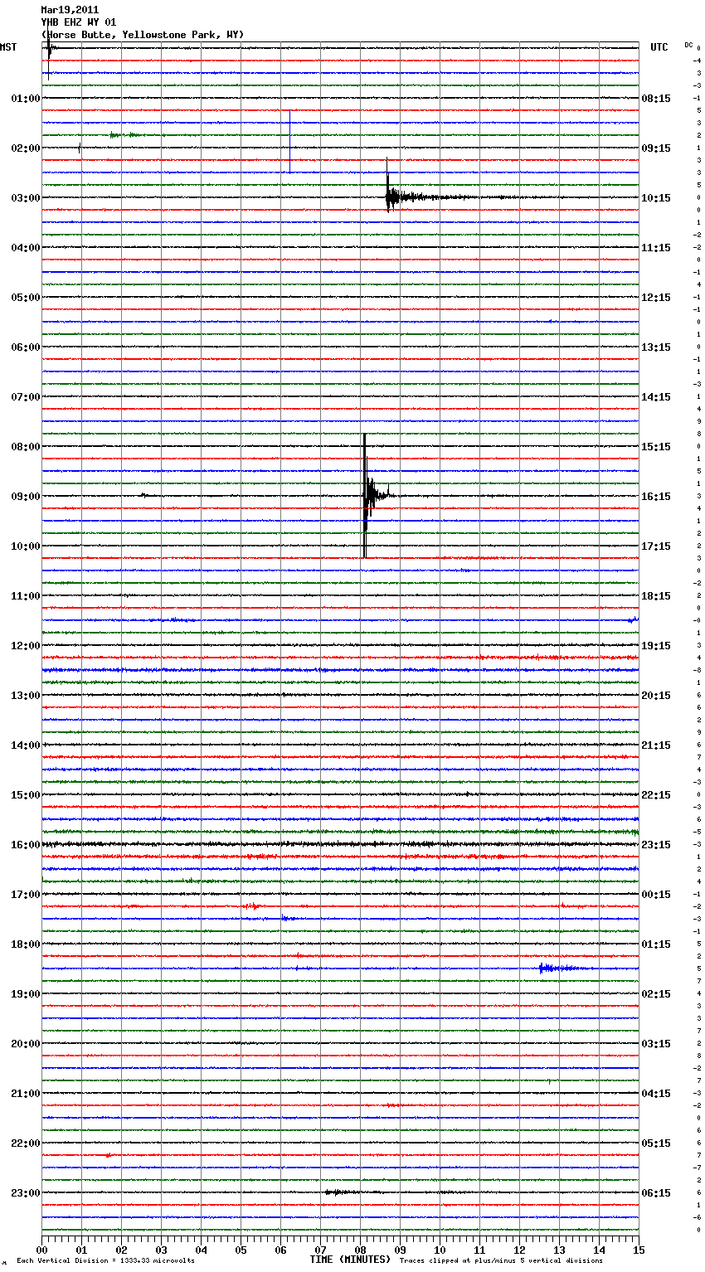Screen dimensions: 705x1272
Task: Select the 01:00 MST row label
Action: (26, 99)
